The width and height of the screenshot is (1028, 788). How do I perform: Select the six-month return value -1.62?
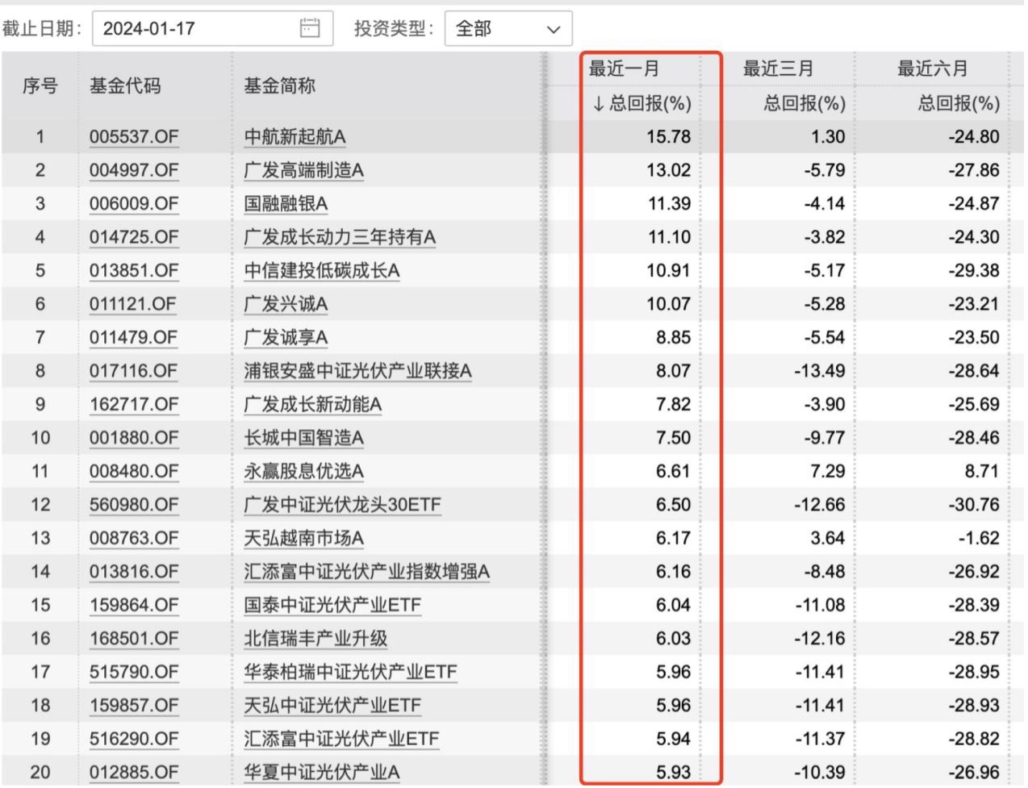pos(978,538)
